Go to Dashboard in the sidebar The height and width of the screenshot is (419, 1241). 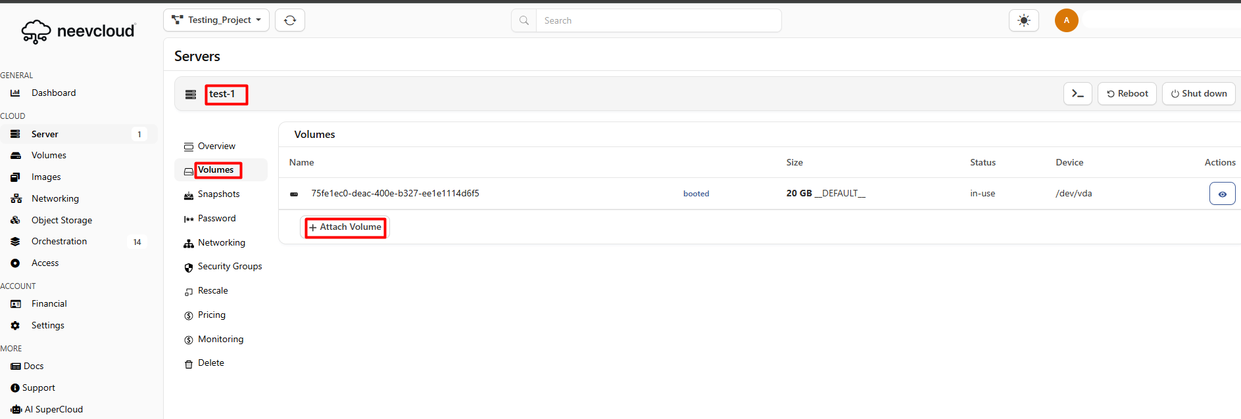pos(53,93)
